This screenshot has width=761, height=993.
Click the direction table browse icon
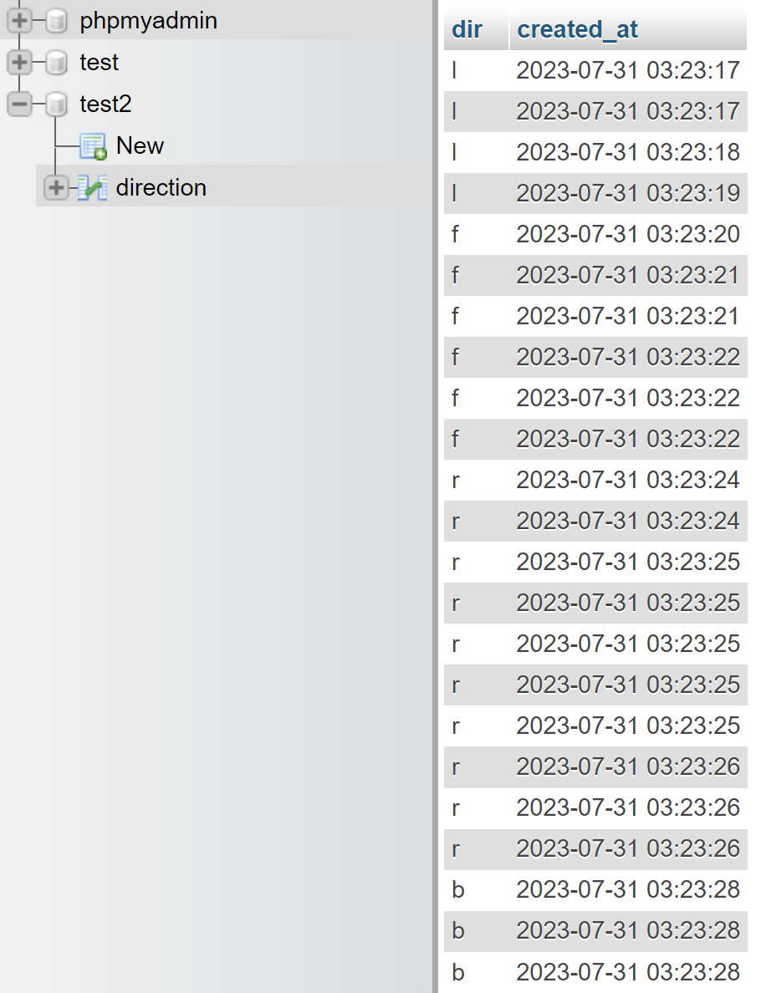(93, 188)
